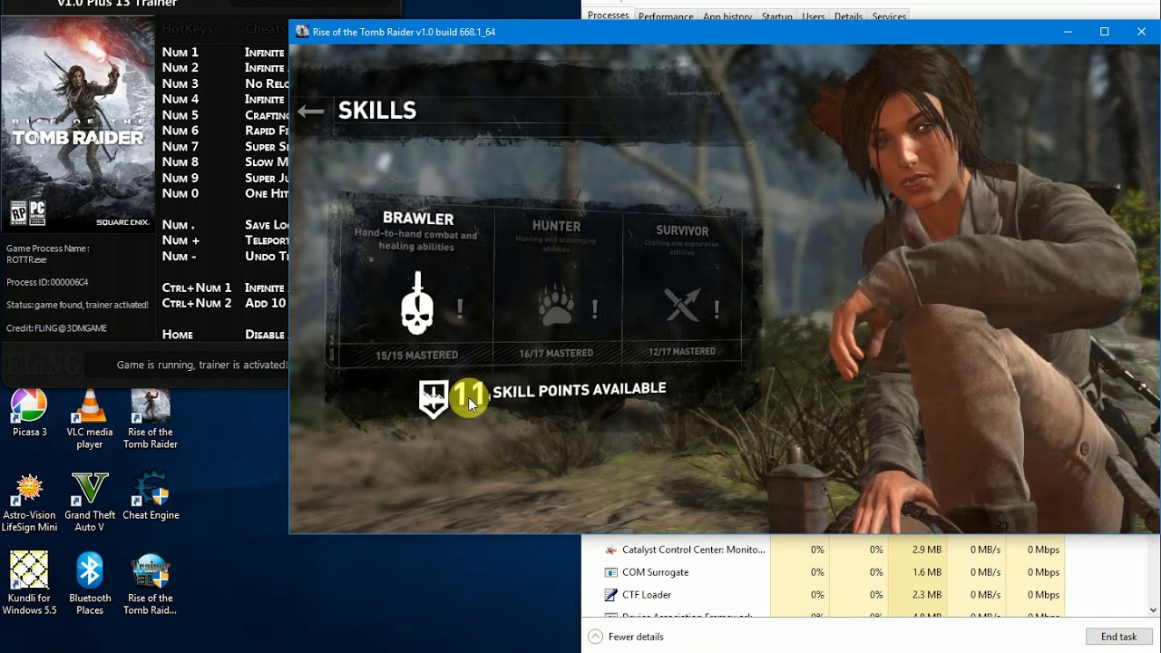The image size is (1161, 653).
Task: Click the SKILL POINTS AVAILABLE label
Action: 580,389
